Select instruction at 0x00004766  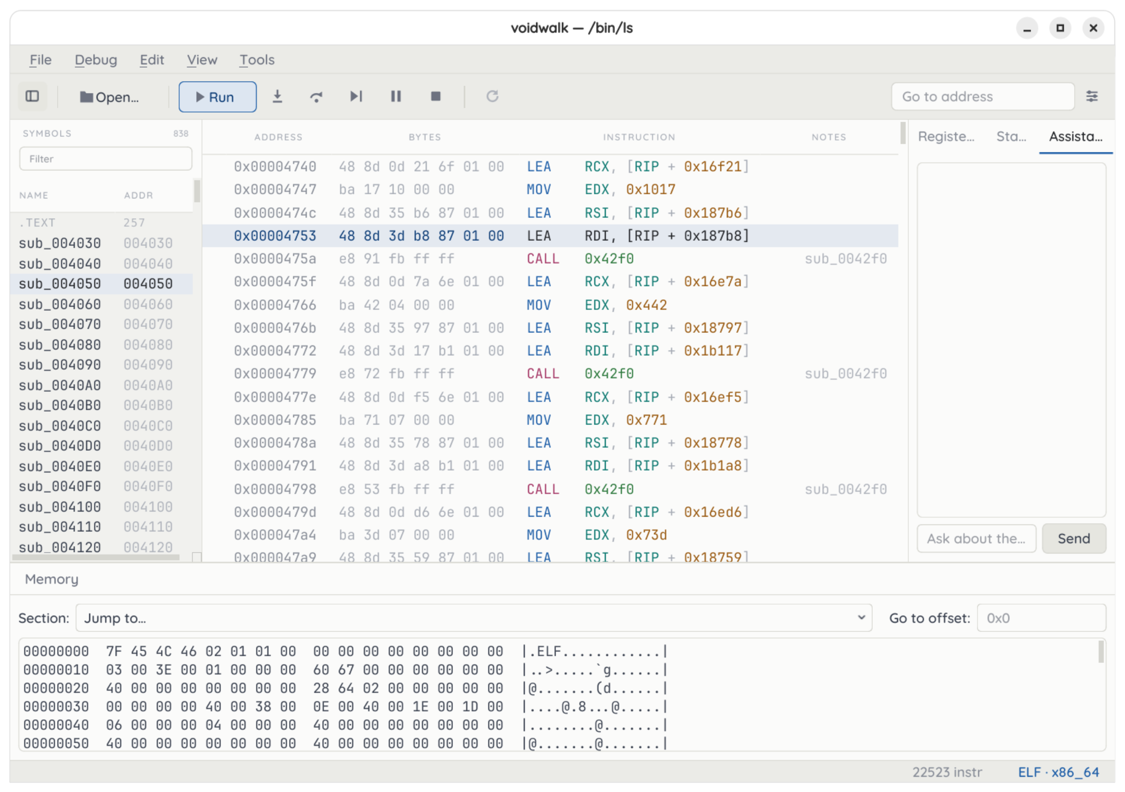point(550,305)
